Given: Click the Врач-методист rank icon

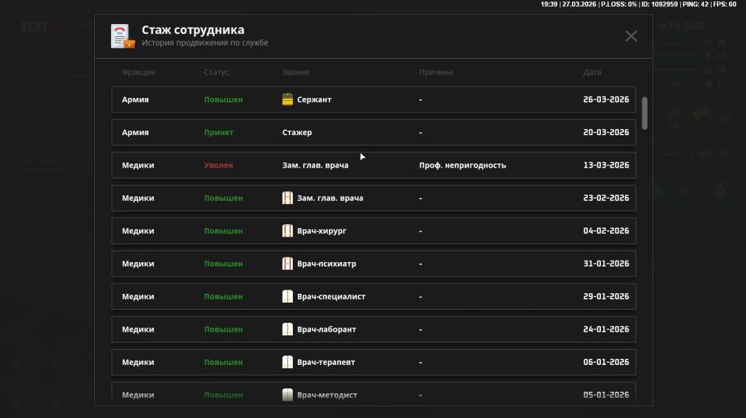Looking at the screenshot, I should coord(288,395).
